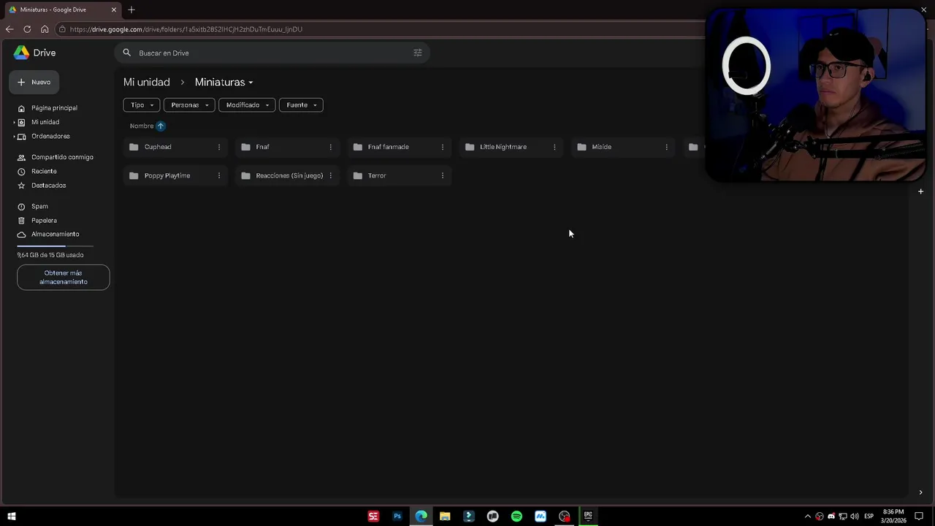Open more actions for Fnaf folder
The image size is (935, 526).
point(331,147)
